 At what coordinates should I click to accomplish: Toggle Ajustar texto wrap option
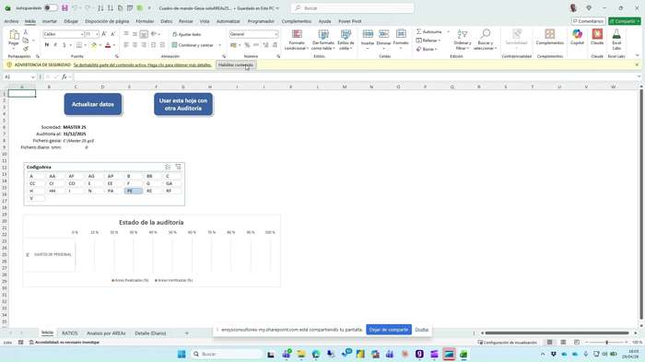pyautogui.click(x=187, y=35)
